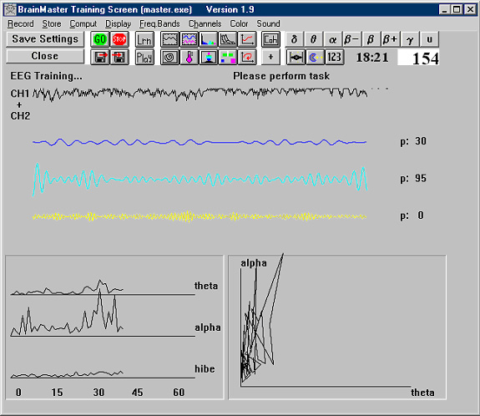Toggle the 123 numeric display icon
Image resolution: width=480 pixels, height=416 pixels.
(x=334, y=57)
